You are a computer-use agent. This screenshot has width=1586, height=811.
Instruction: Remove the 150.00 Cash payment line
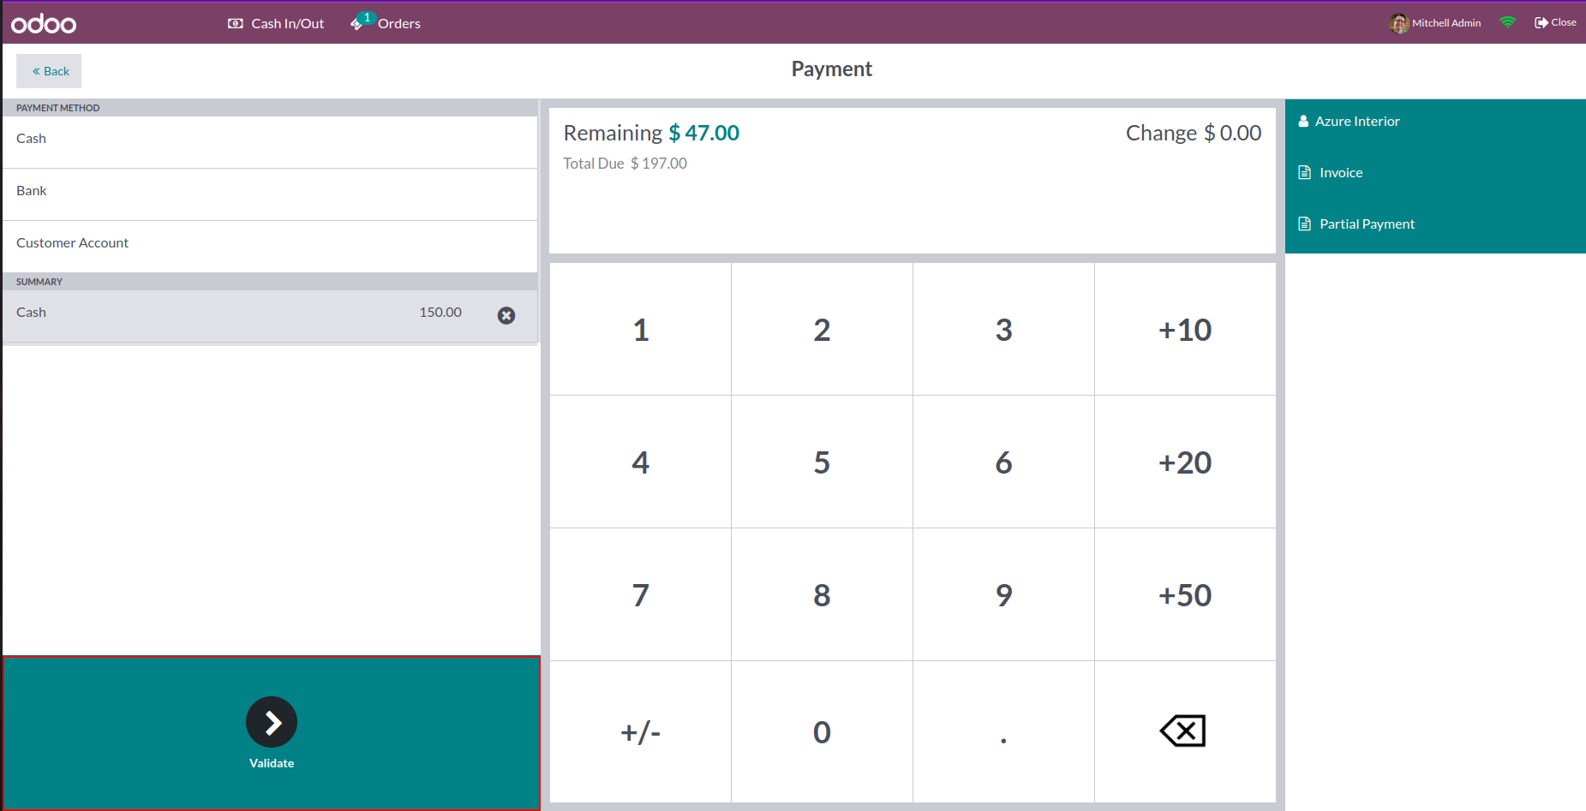coord(506,315)
